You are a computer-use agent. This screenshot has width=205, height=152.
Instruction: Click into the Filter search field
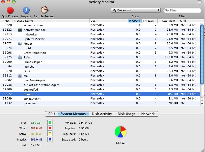tap(182, 10)
